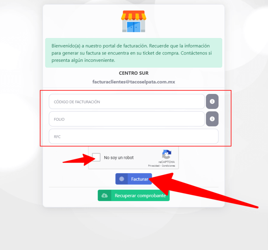Select the Folio input field
The image size is (268, 250).
pyautogui.click(x=127, y=119)
